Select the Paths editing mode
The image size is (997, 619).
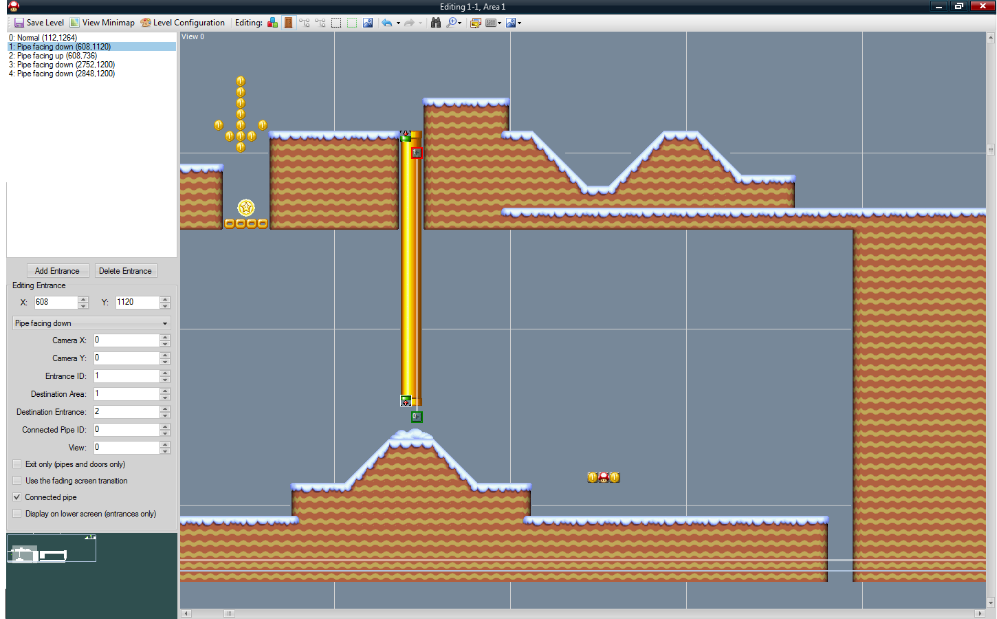click(304, 22)
